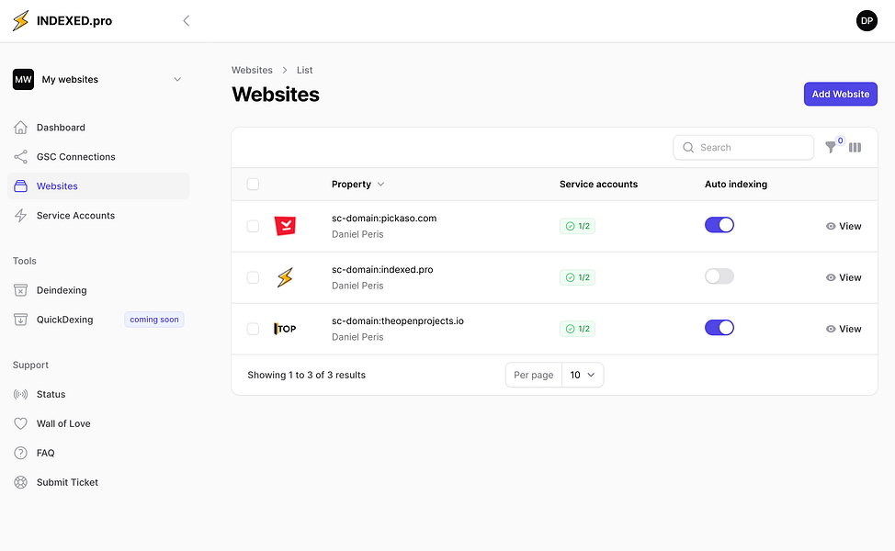
Task: Expand the My websites workspace dropdown
Action: click(177, 79)
